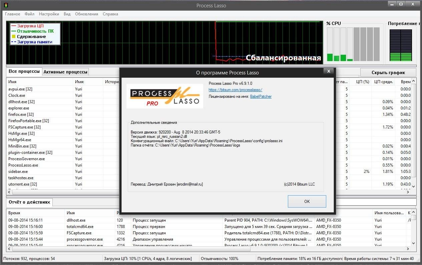Click the % CPU core bars meter
The width and height of the screenshot is (422, 265).
coord(353,44)
